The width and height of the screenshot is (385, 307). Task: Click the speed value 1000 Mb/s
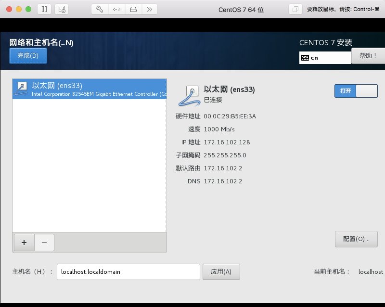219,129
